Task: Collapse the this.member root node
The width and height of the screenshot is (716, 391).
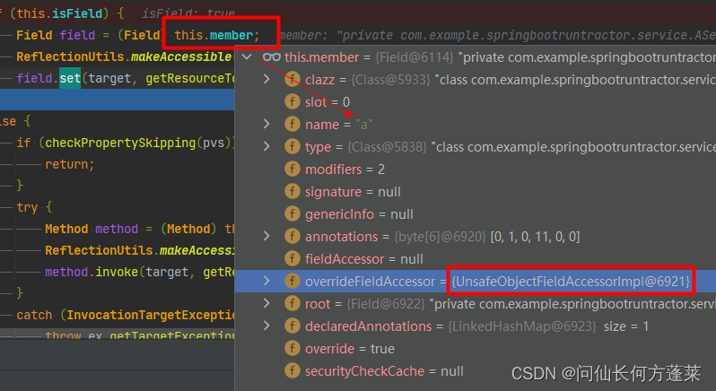Action: click(247, 57)
